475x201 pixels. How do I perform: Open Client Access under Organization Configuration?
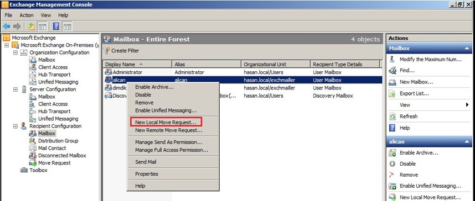coord(53,67)
